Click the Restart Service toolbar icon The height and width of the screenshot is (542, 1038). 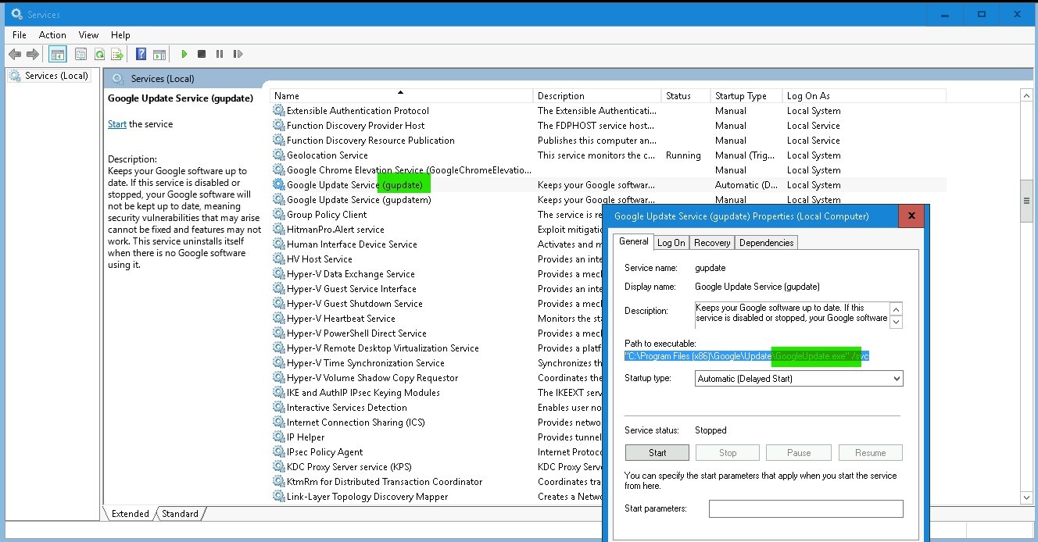[x=238, y=54]
